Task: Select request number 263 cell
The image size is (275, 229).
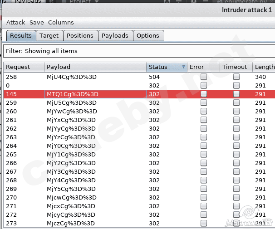Action: pos(11,137)
